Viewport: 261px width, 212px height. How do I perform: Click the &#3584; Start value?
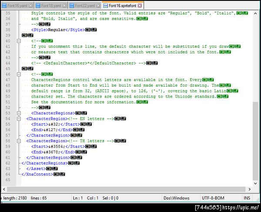click(x=57, y=147)
